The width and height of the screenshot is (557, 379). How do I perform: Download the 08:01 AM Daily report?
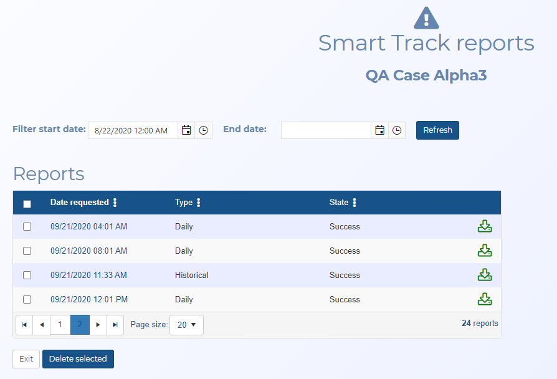pyautogui.click(x=485, y=251)
